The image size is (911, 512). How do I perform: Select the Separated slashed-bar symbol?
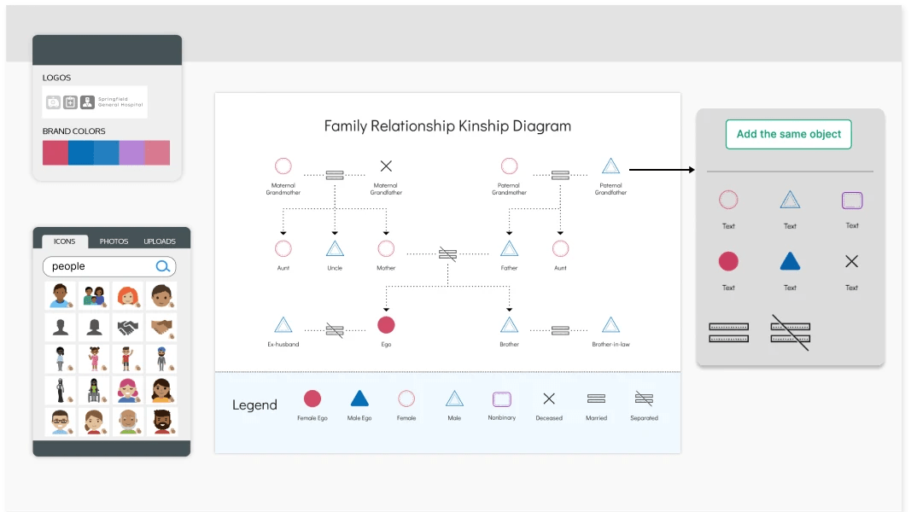(790, 331)
